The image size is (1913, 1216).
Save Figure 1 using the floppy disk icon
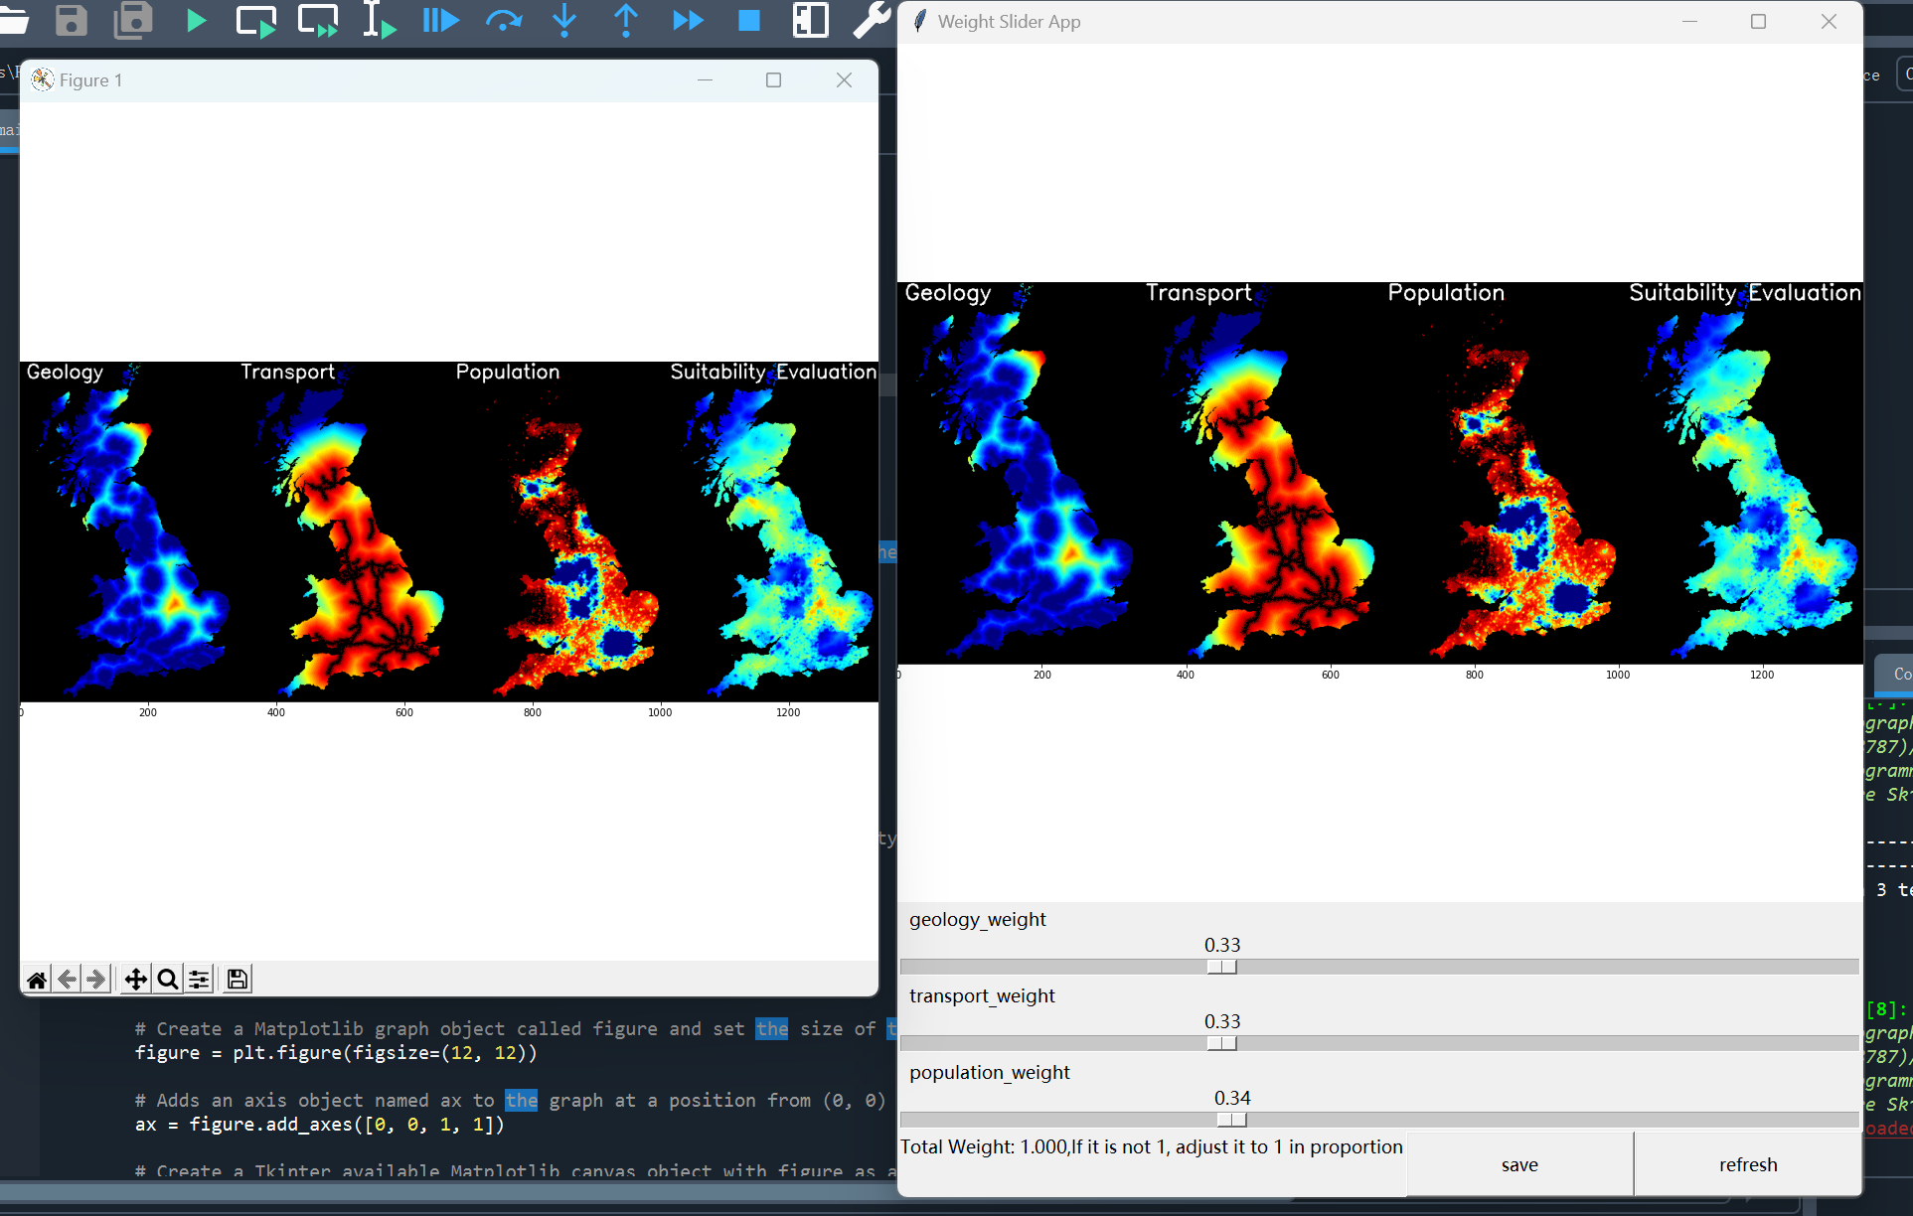(237, 979)
